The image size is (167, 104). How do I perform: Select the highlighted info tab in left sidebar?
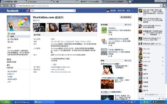[x=19, y=36]
